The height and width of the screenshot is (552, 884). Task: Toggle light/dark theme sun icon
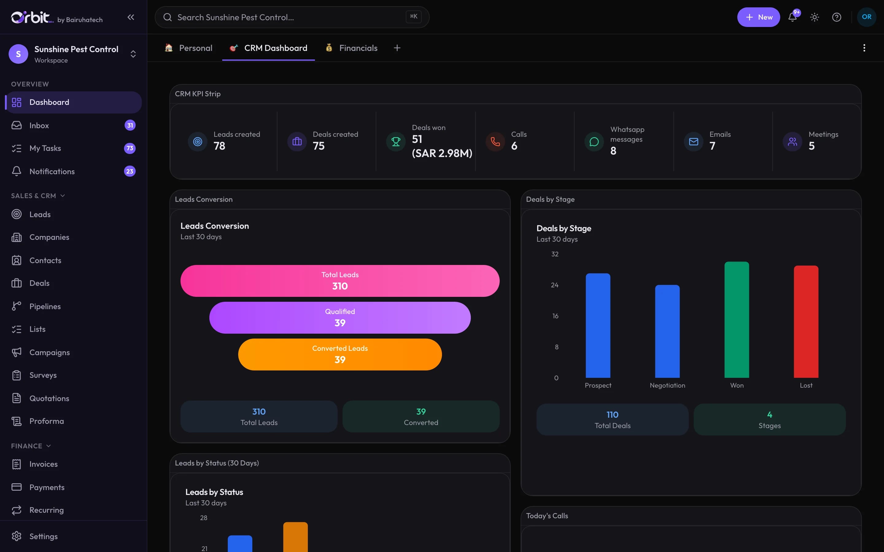[814, 17]
